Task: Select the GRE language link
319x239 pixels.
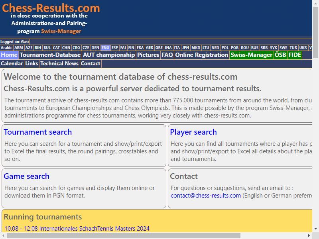Action: (159, 47)
